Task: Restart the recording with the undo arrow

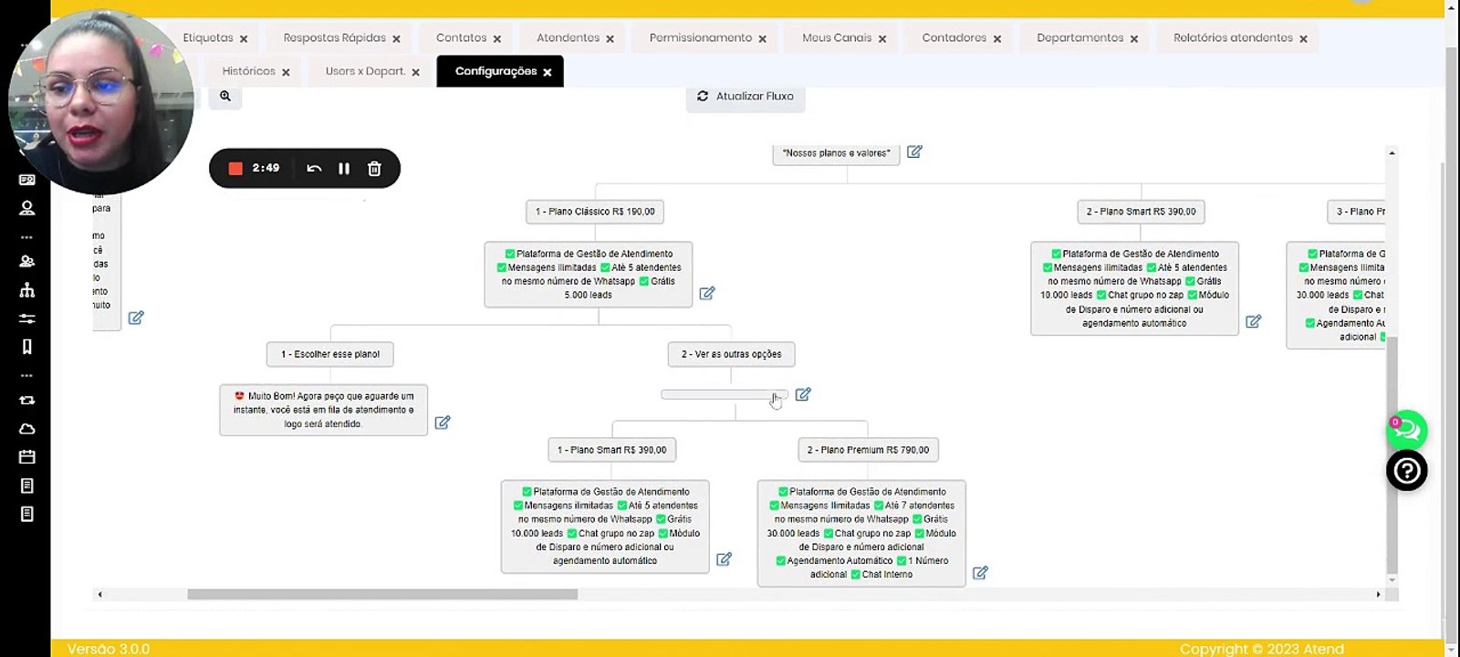Action: tap(314, 169)
